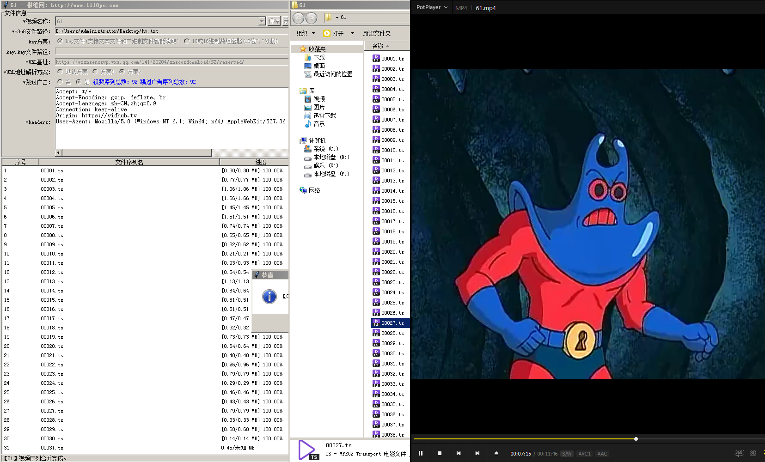This screenshot has height=462, width=765.
Task: Expand the 打开 dropdown arrow
Action: [352, 33]
